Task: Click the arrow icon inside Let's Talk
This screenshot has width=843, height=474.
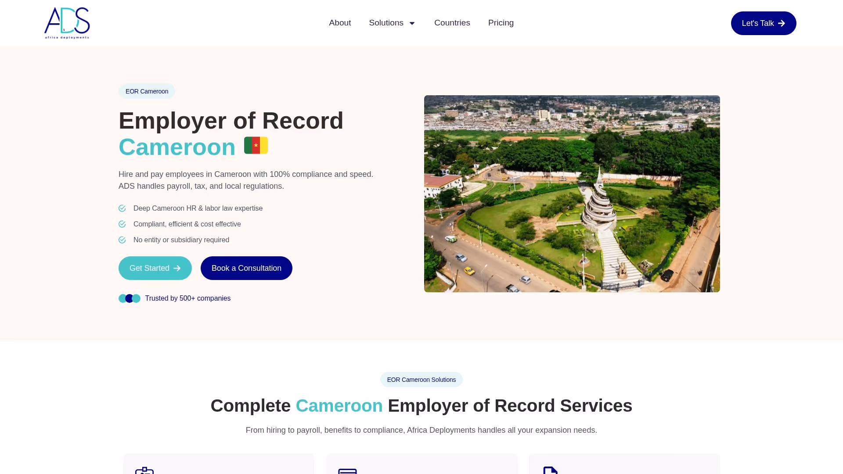Action: click(782, 23)
